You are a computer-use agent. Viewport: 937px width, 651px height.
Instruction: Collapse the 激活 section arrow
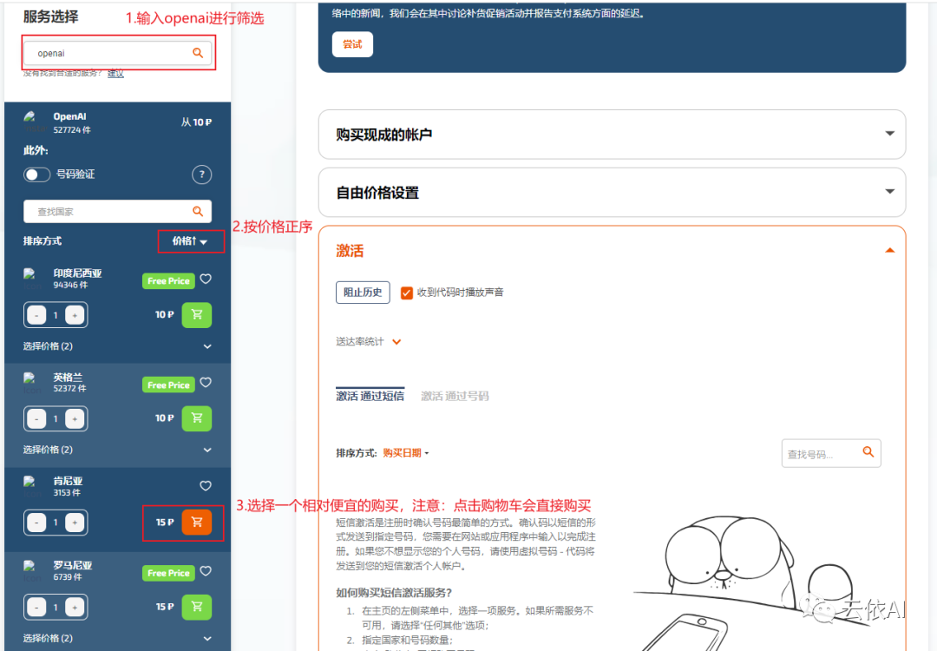[x=890, y=251]
